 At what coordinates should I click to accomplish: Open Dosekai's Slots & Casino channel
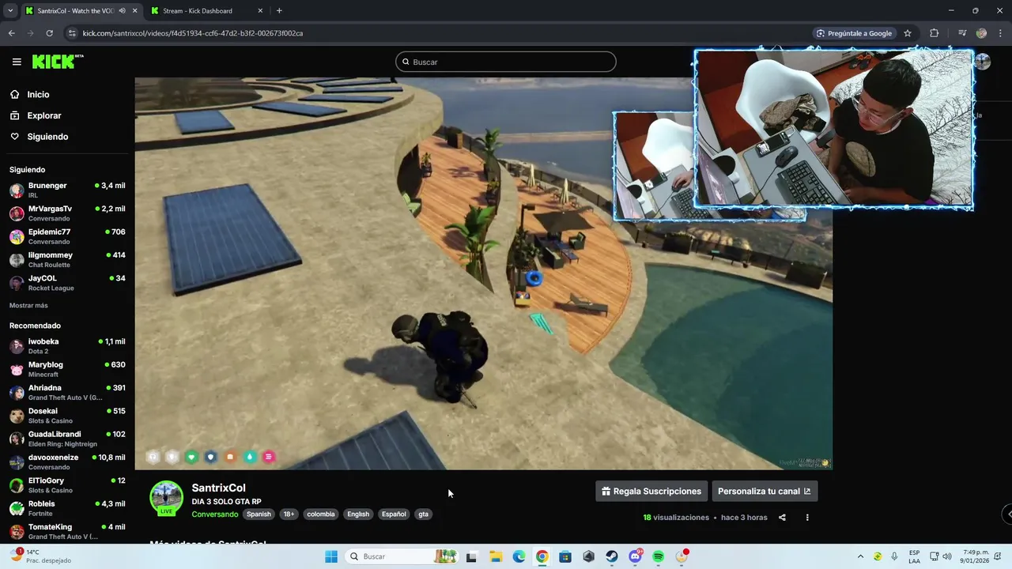[67, 416]
